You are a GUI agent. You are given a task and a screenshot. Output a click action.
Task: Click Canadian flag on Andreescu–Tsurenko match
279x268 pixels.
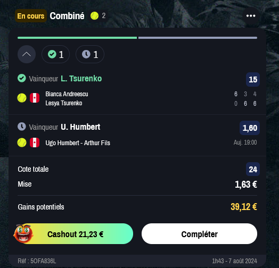click(x=35, y=98)
